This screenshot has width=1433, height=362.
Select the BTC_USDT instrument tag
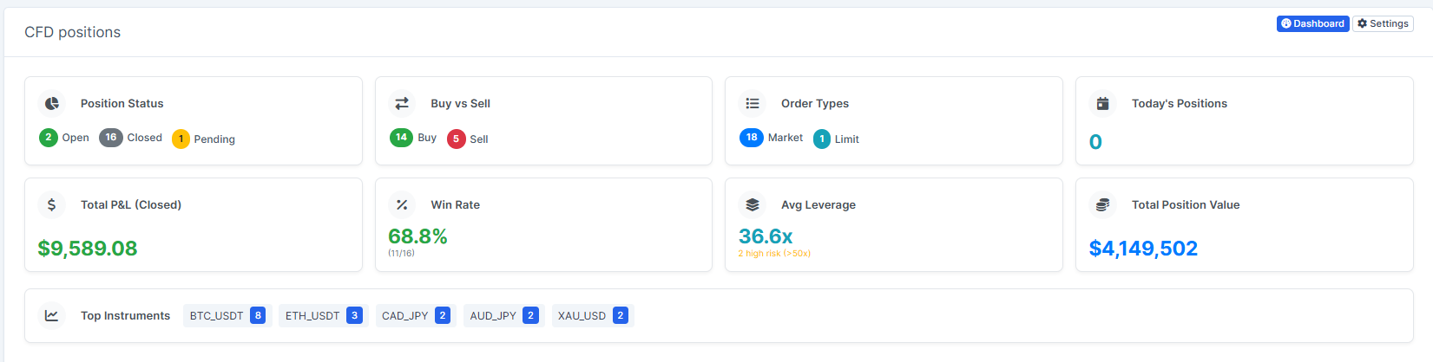pos(227,315)
